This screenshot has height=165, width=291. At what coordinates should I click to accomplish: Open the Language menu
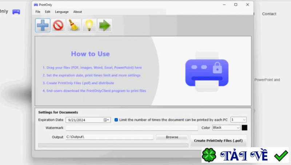click(62, 12)
